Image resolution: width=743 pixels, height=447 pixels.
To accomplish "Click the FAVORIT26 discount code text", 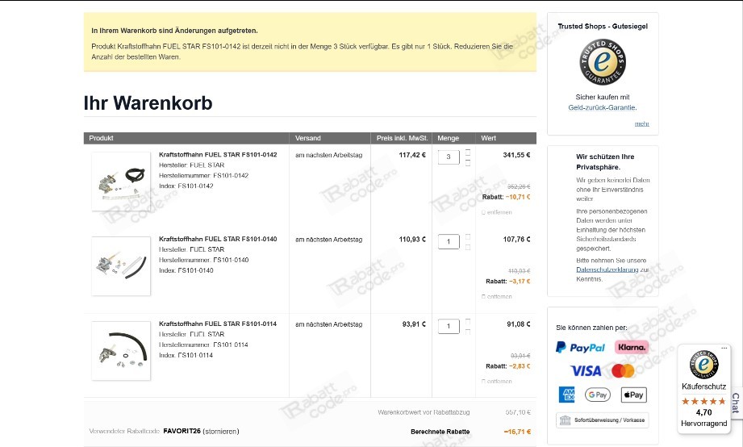I will pyautogui.click(x=182, y=432).
